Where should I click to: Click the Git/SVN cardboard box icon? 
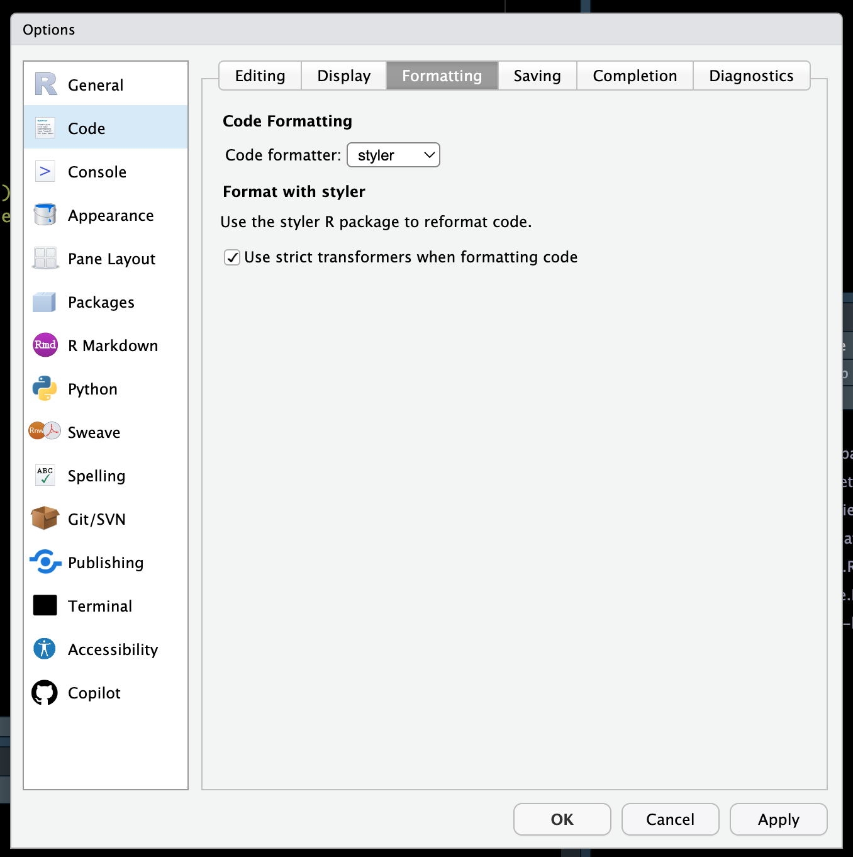45,519
